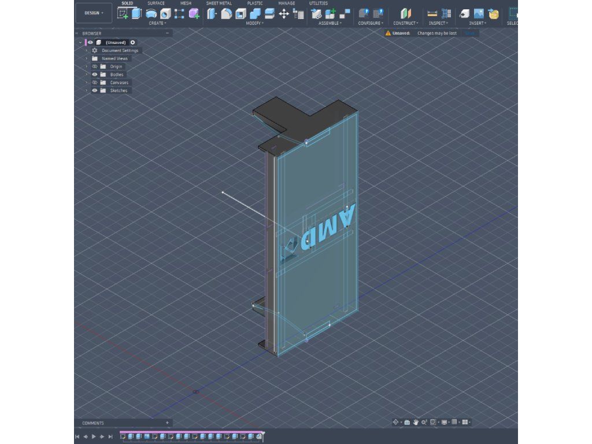Image resolution: width=592 pixels, height=444 pixels.
Task: Open the Modify menu dropdown
Action: click(x=254, y=23)
